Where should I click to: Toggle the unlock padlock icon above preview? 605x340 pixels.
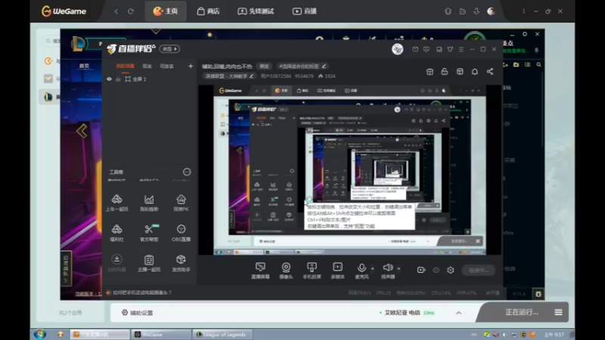pyautogui.click(x=445, y=72)
